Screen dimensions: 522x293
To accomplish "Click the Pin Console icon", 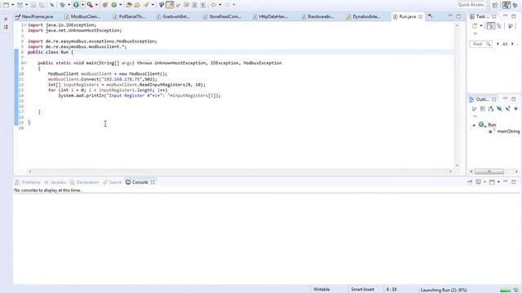I will click(470, 182).
